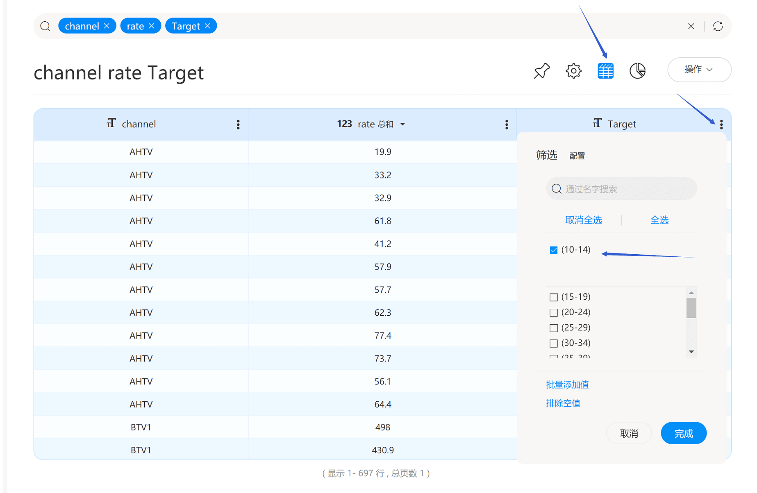Click the filter list scrollbar thumb
Viewport: 757px width, 493px height.
pyautogui.click(x=691, y=308)
